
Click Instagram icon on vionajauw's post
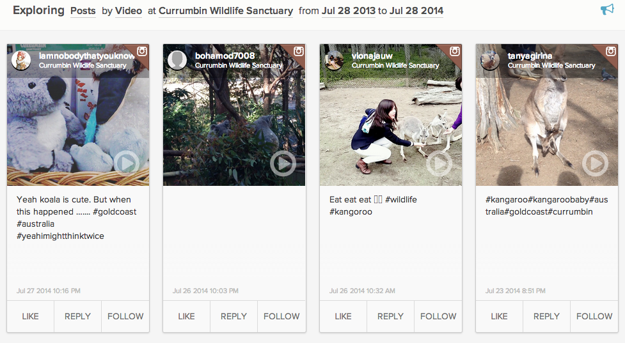tap(455, 52)
